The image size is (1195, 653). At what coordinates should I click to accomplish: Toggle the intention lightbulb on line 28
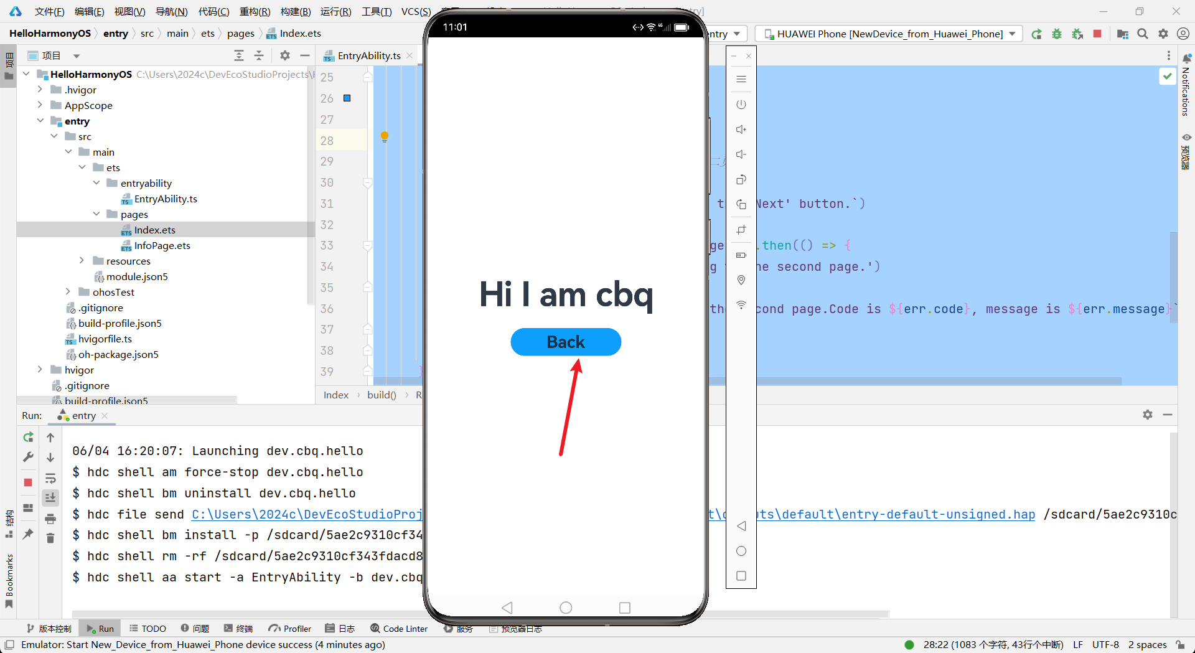[385, 136]
